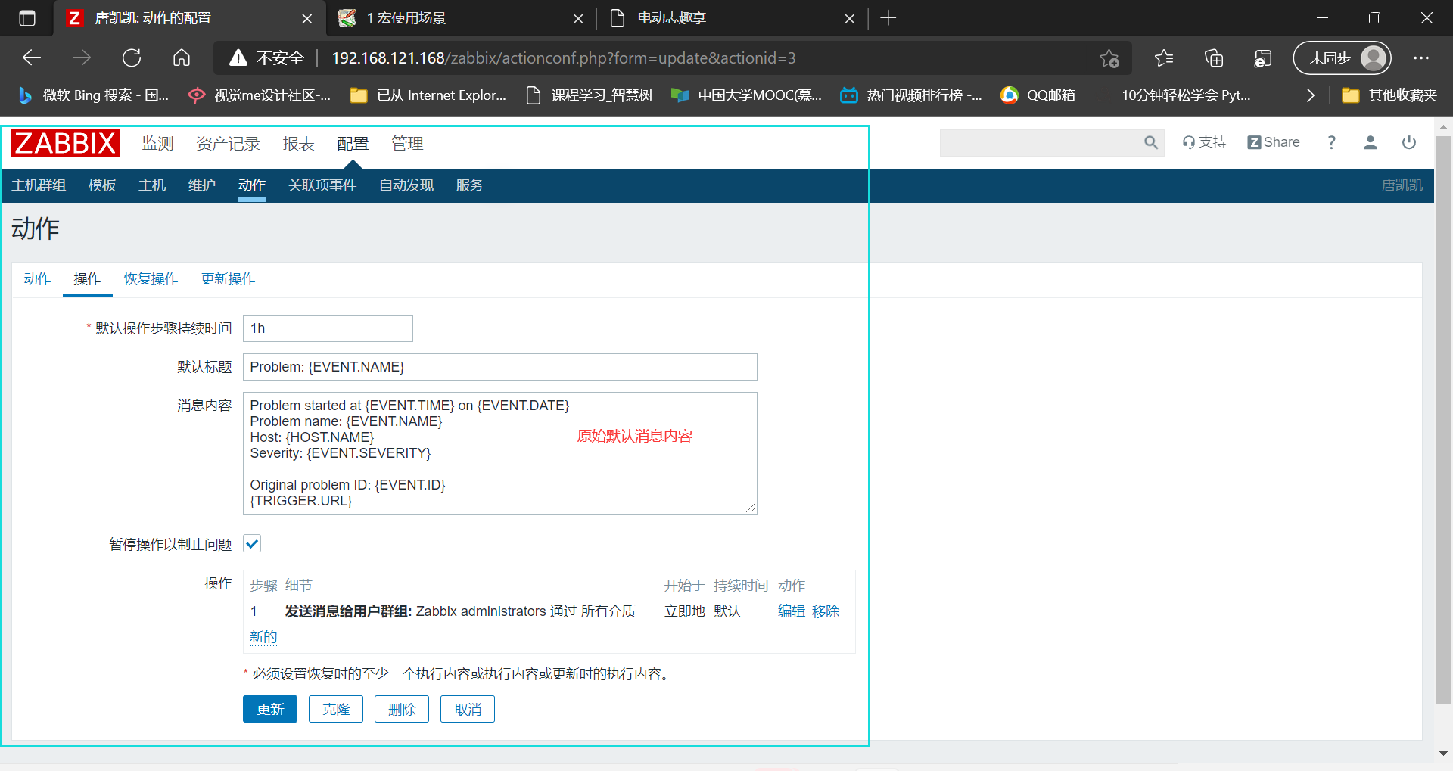This screenshot has height=771, width=1453.
Task: Click the browser refresh icon
Action: point(132,58)
